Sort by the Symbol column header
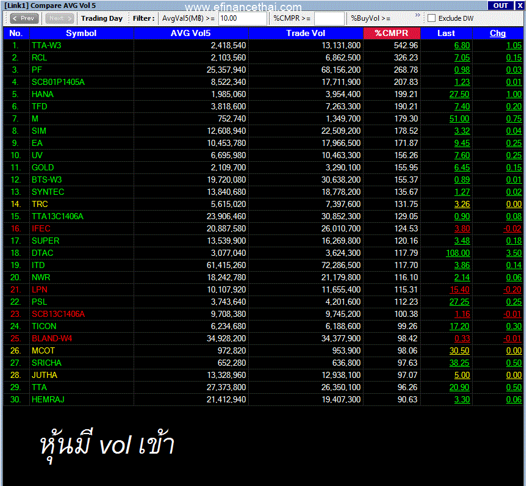 pyautogui.click(x=81, y=34)
